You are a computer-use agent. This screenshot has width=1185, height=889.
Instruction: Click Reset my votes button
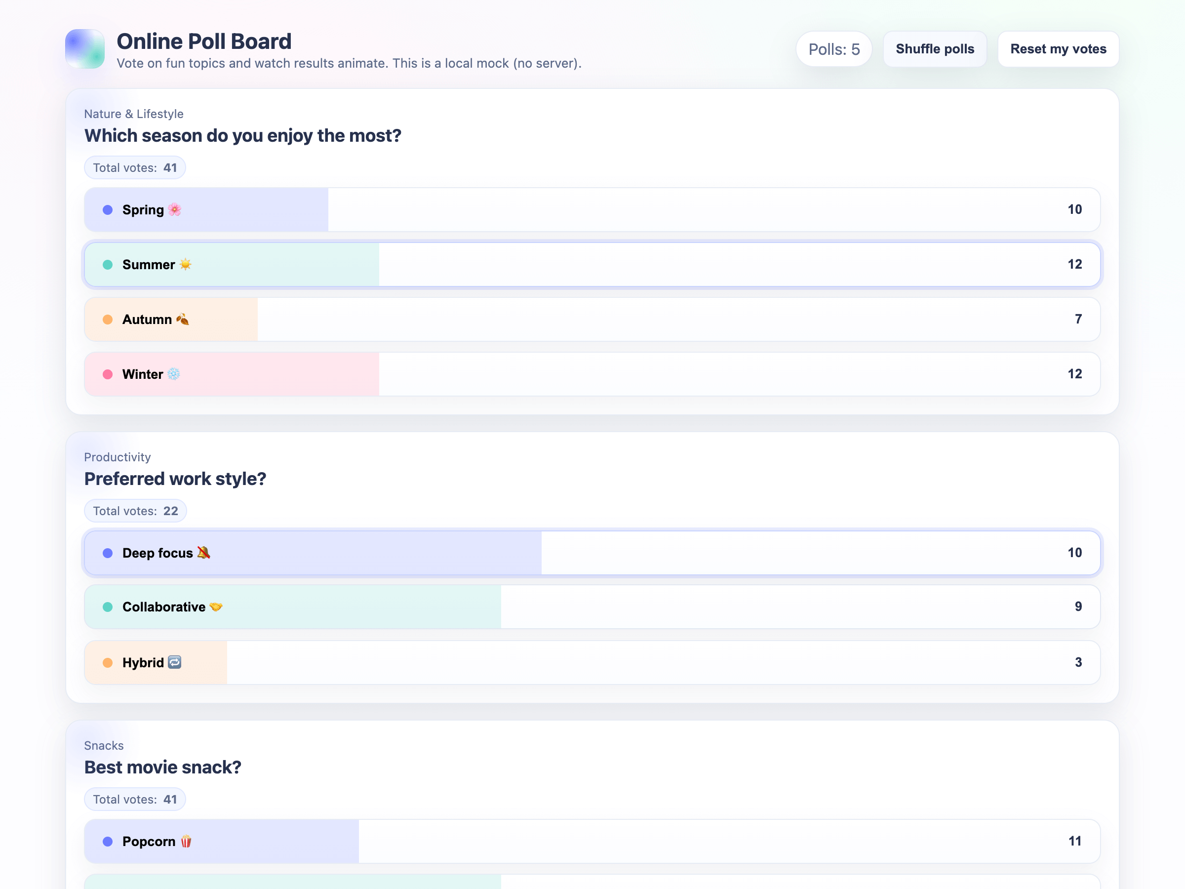[1058, 49]
